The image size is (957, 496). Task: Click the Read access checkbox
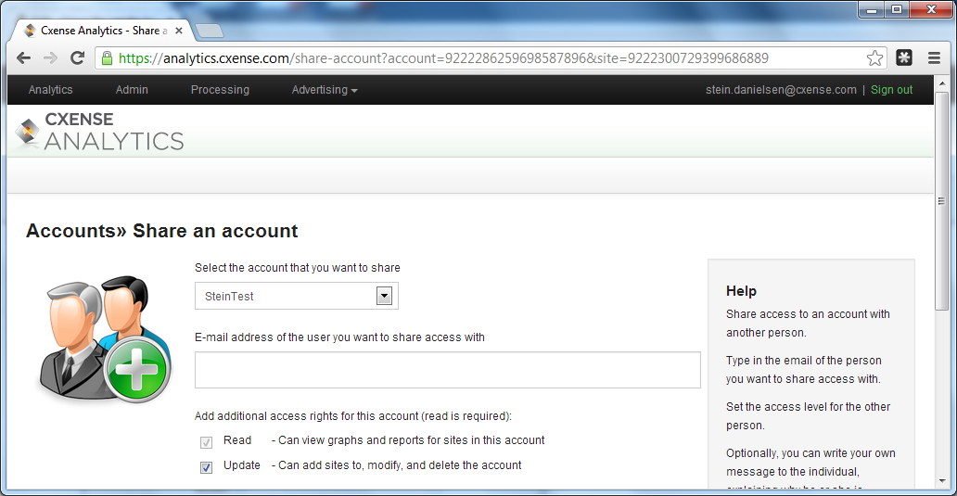(206, 442)
